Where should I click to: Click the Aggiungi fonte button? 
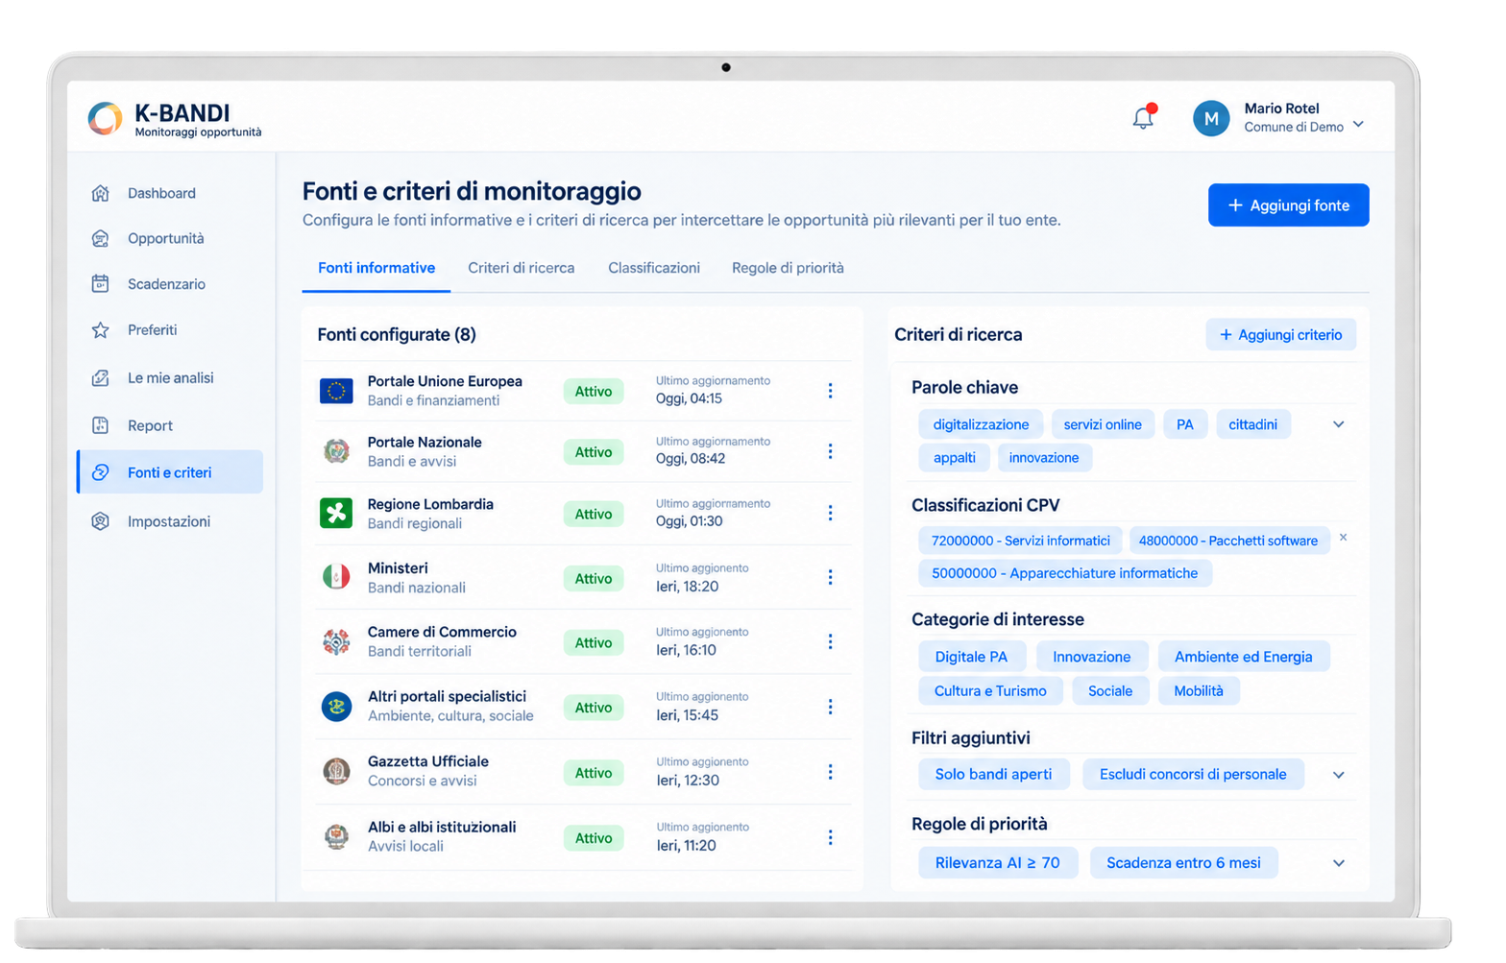point(1288,205)
